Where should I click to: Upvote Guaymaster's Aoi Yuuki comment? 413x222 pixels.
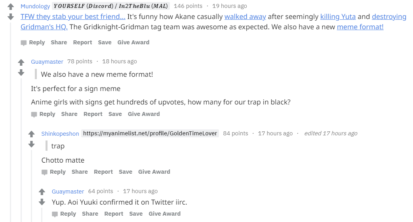[x=42, y=192]
